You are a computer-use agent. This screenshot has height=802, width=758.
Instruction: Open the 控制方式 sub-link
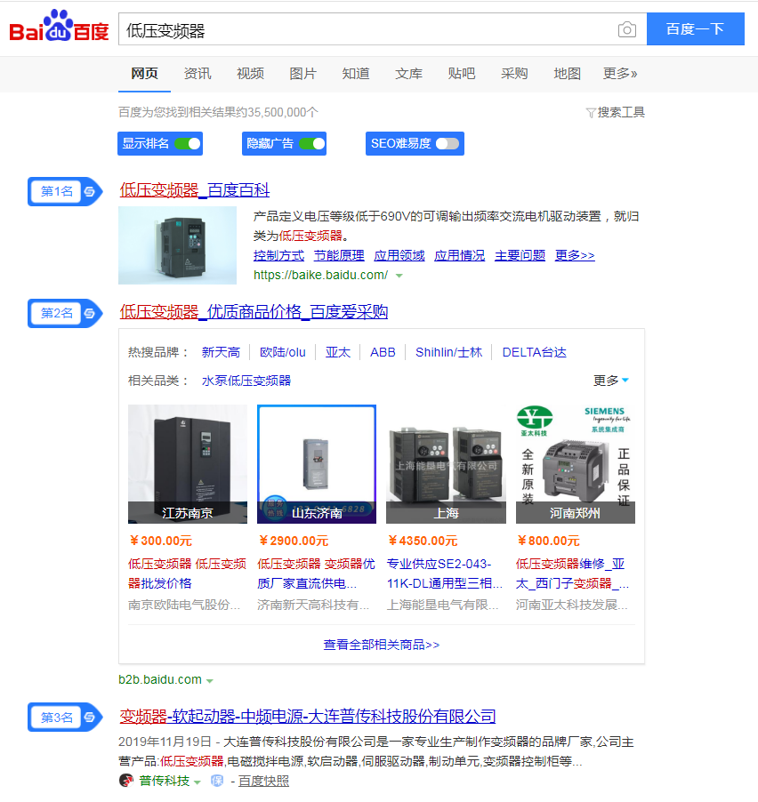tap(279, 255)
